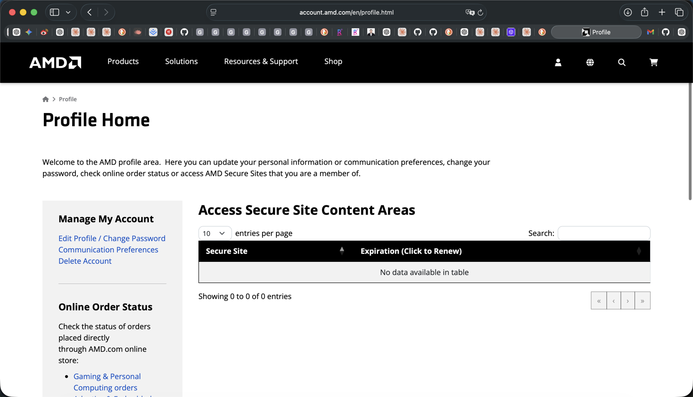This screenshot has height=397, width=693.
Task: Open the entries per page dropdown
Action: coord(215,233)
